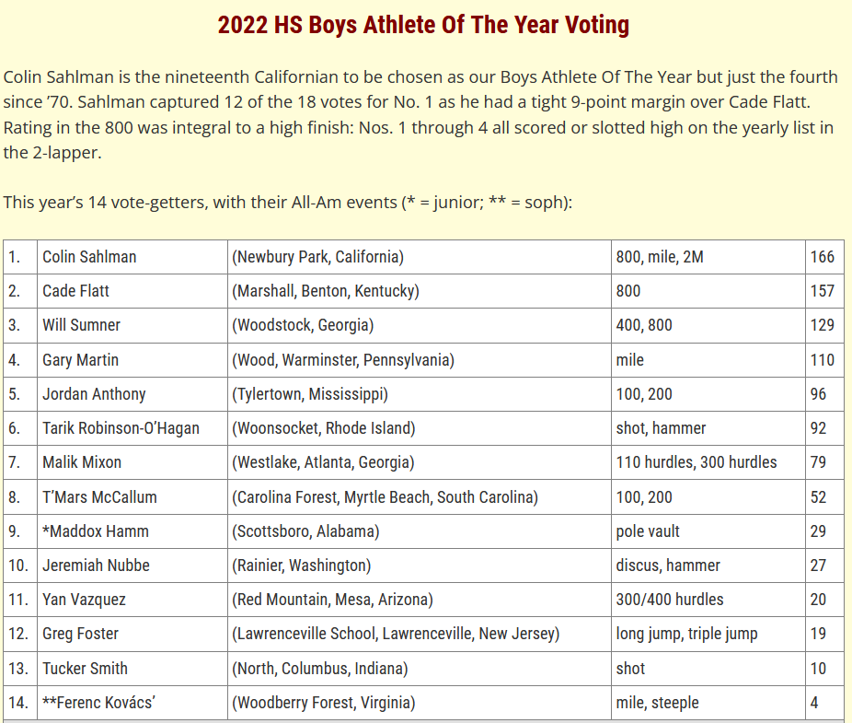Click Cade Flatt in the table
This screenshot has width=852, height=723.
pos(132,291)
